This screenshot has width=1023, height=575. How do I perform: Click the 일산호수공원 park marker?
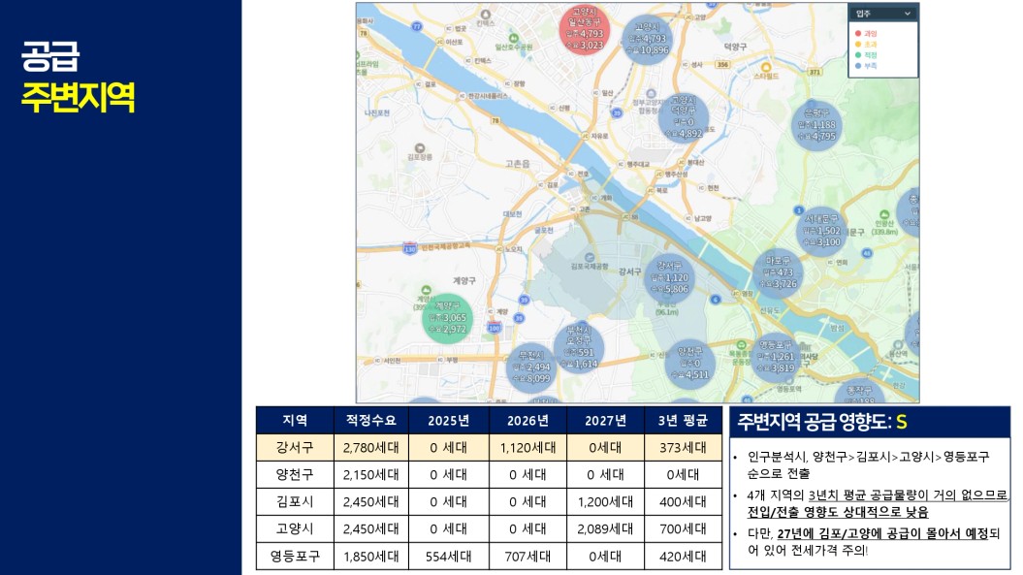pos(514,39)
